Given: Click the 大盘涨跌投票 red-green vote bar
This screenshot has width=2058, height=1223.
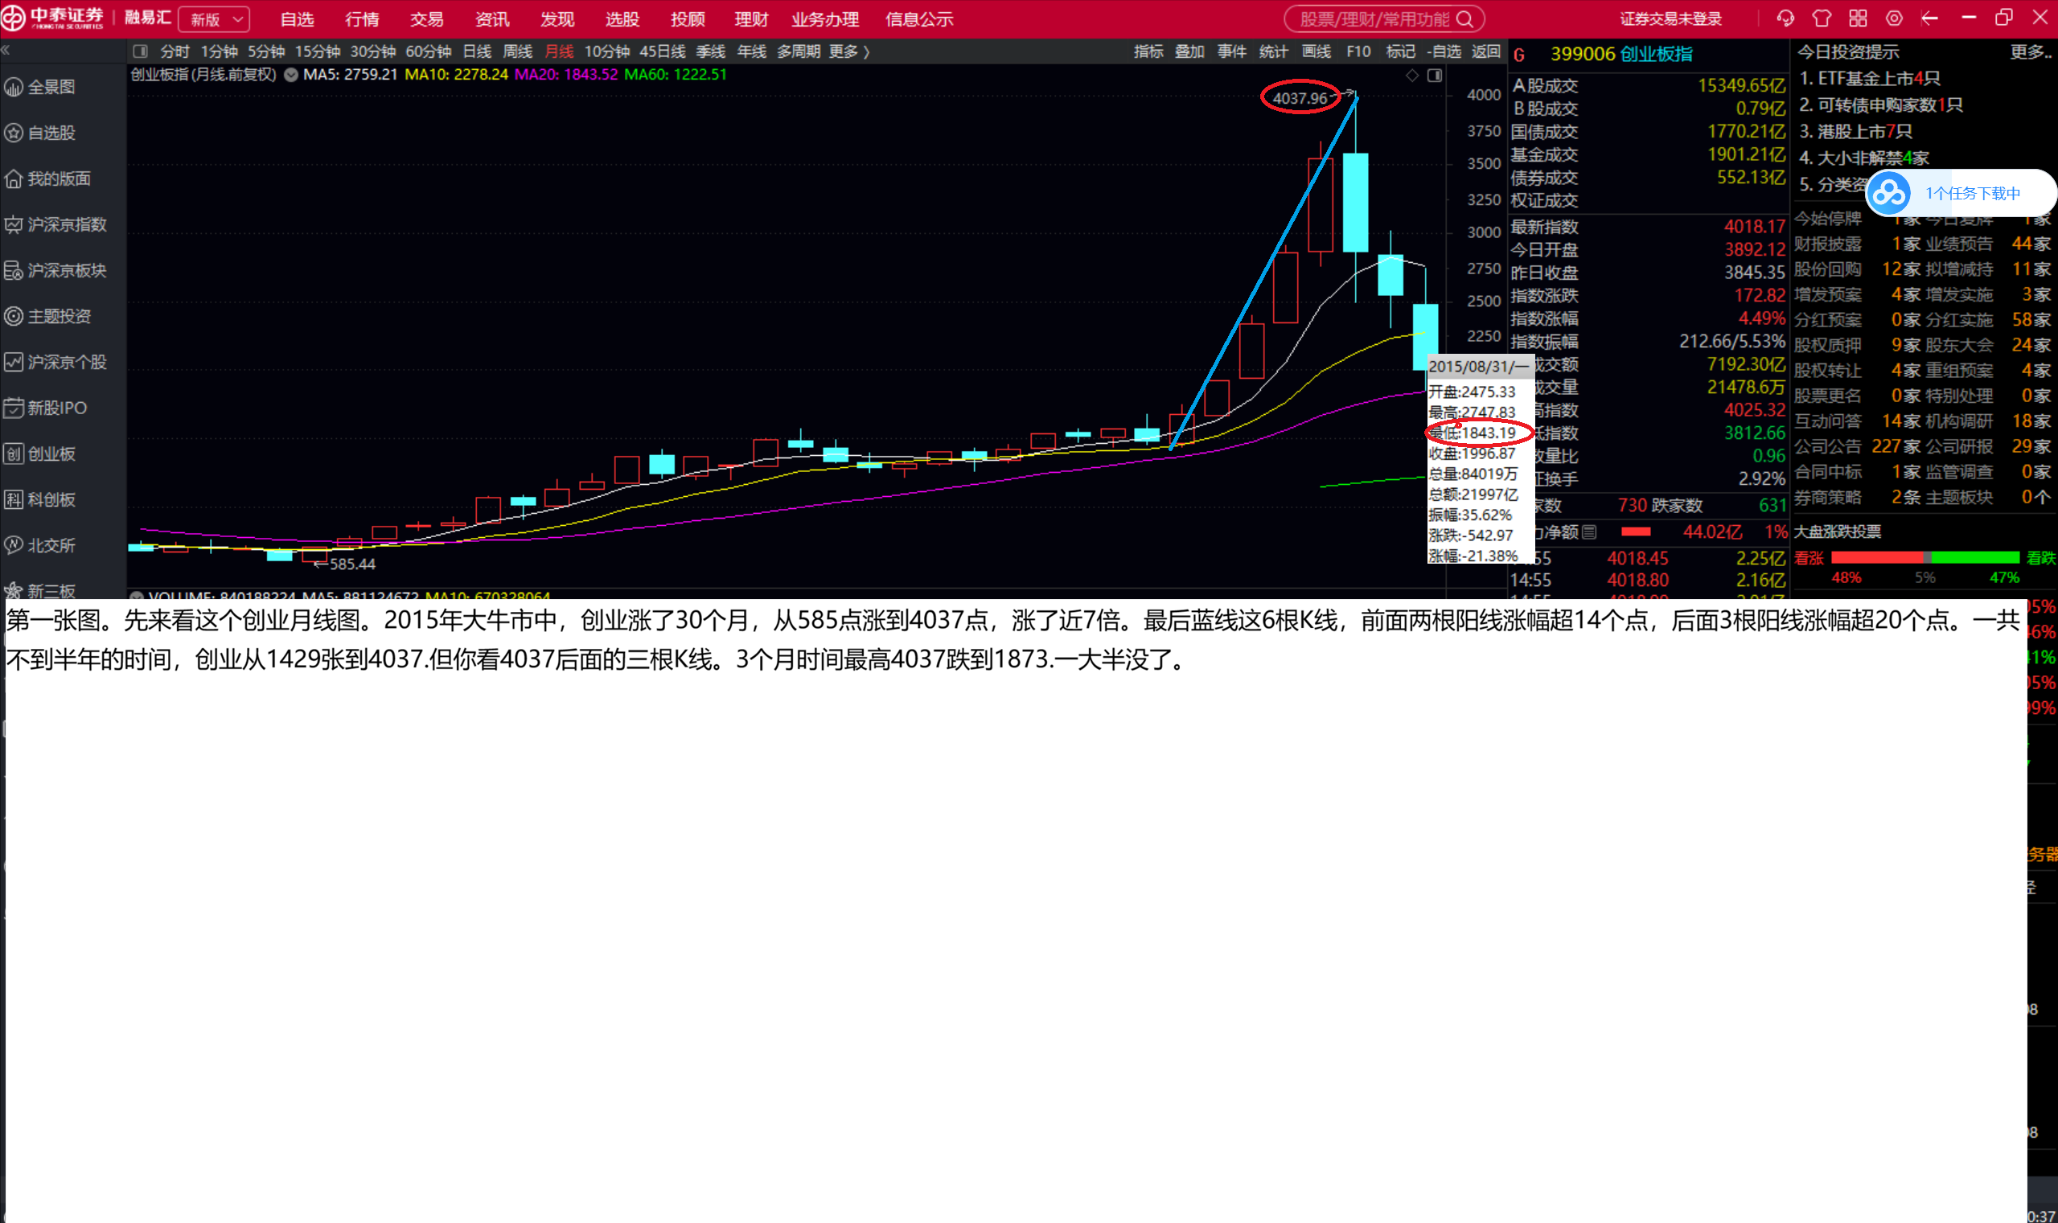Looking at the screenshot, I should [x=1924, y=558].
